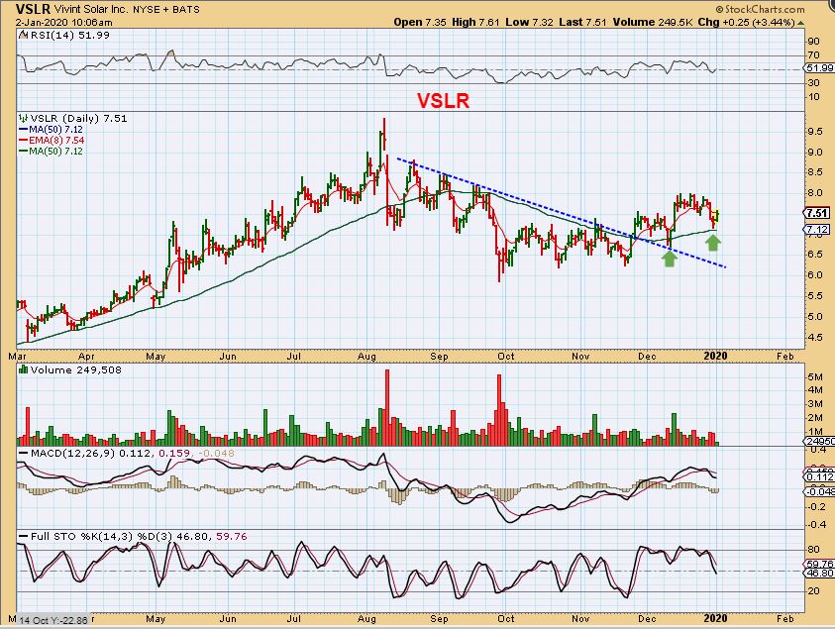Click the 8.5 price axis label

tap(814, 172)
